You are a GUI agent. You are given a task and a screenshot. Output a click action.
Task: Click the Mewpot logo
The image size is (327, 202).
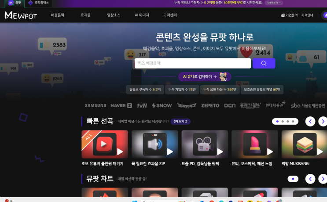pyautogui.click(x=21, y=15)
